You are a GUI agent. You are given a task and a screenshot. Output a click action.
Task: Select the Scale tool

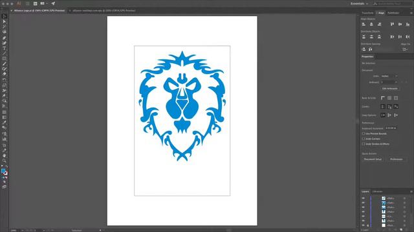coord(5,85)
